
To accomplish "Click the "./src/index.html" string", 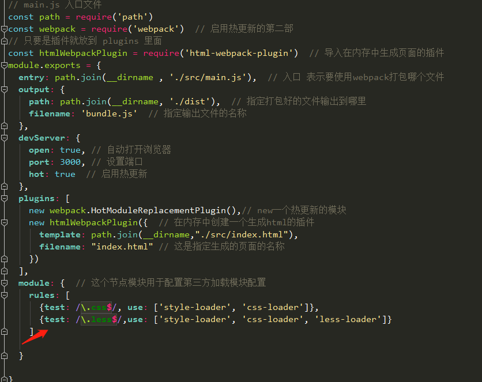I will click(x=242, y=235).
